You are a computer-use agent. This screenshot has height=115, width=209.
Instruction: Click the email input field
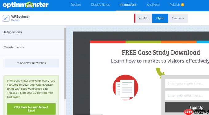[x=187, y=95]
